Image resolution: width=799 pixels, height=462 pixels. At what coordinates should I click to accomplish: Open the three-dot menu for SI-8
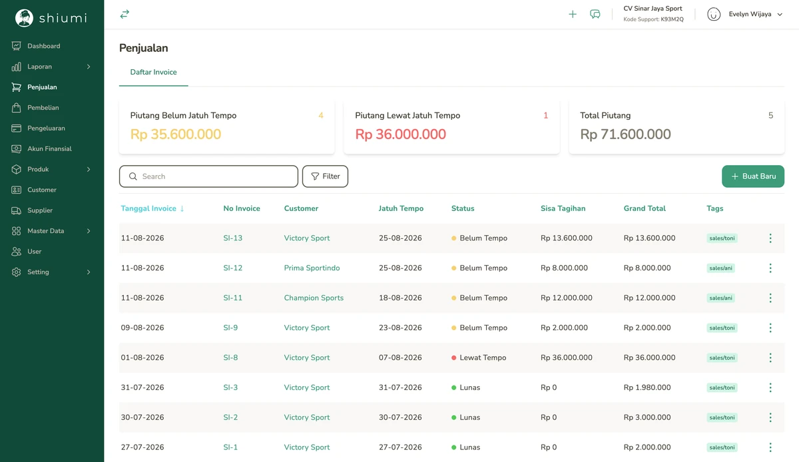click(x=770, y=358)
